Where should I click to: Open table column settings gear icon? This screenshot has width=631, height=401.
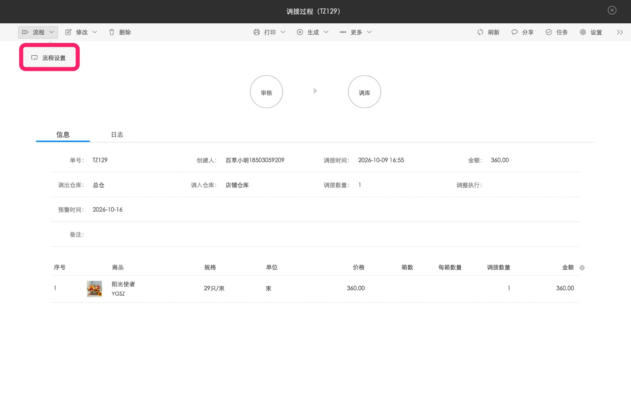[x=582, y=268]
